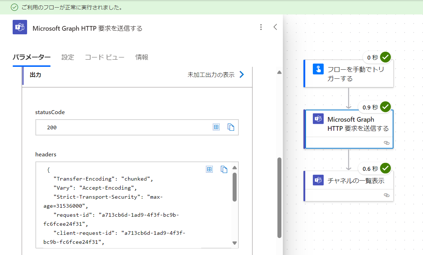Switch to the 設定 tab
423x255 pixels.
click(x=68, y=57)
